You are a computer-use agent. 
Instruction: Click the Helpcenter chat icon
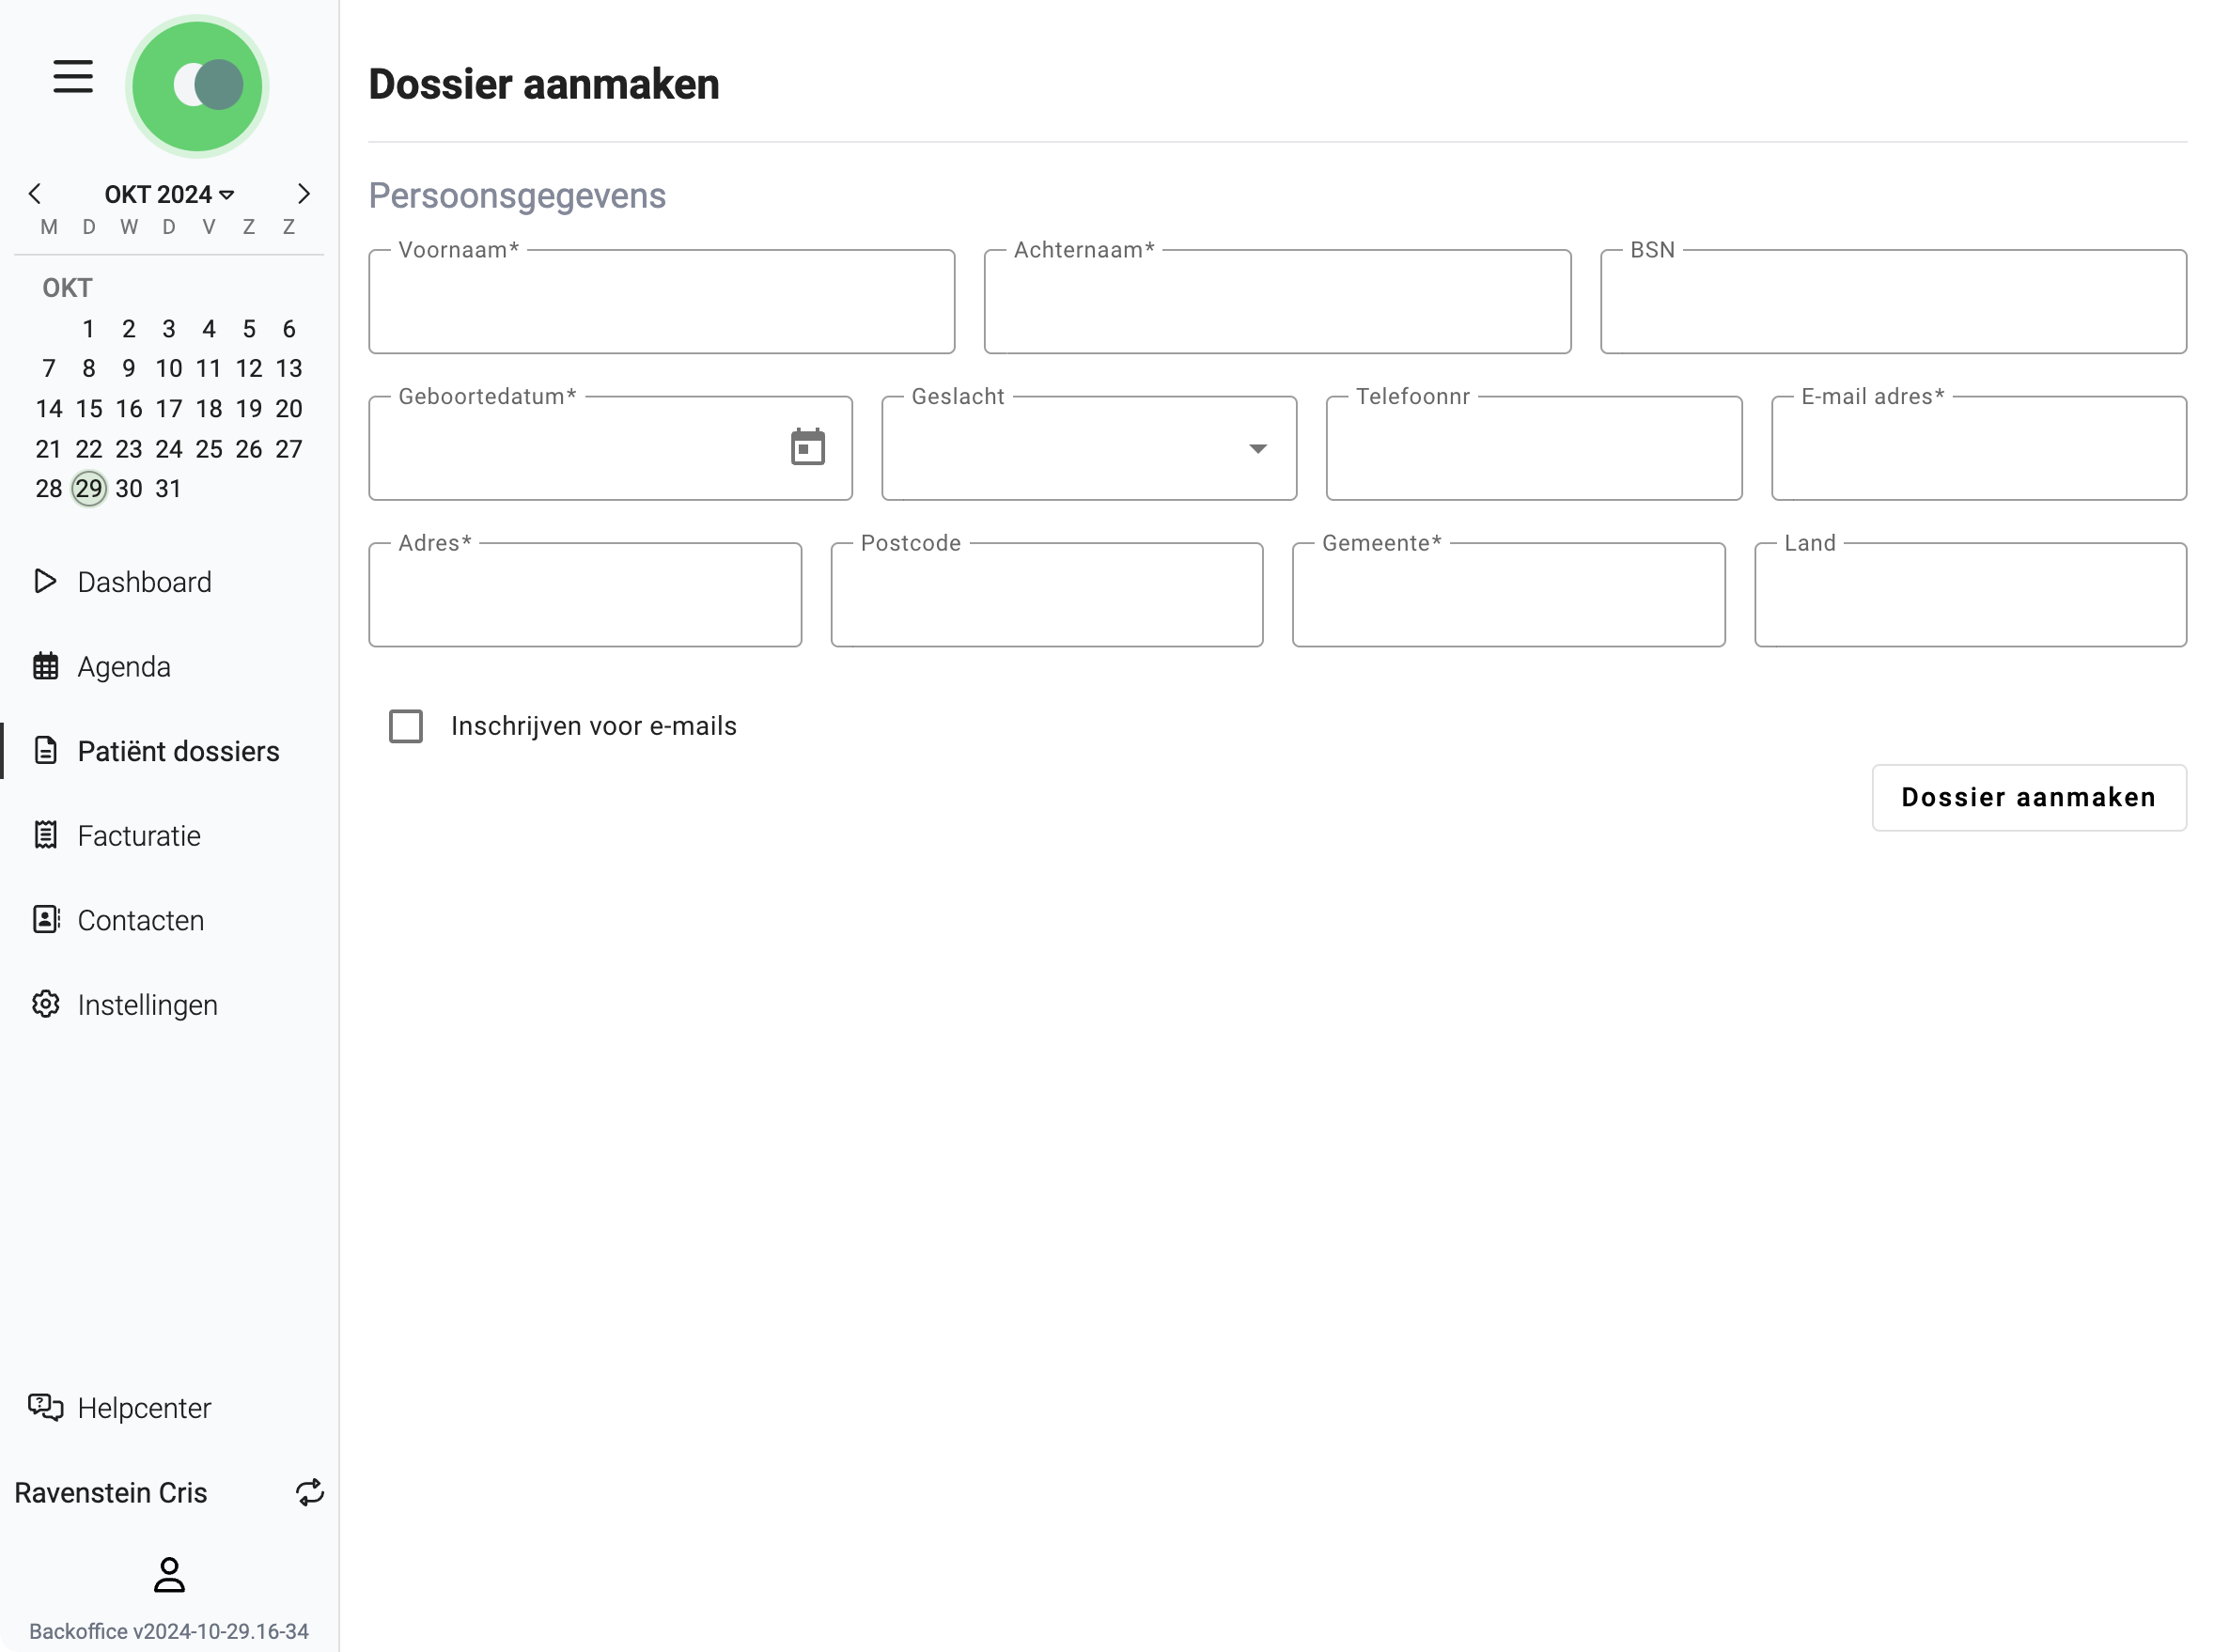click(x=46, y=1407)
